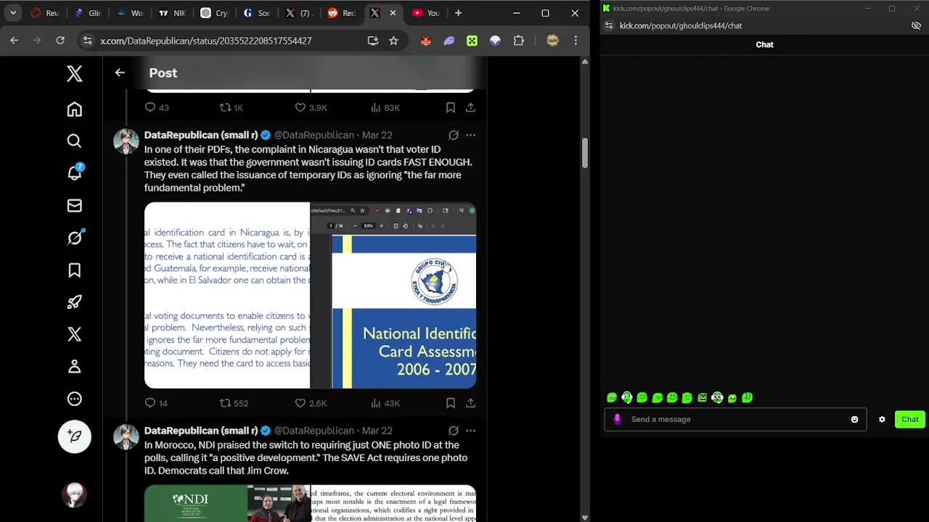Open Home in the X sidebar
This screenshot has width=929, height=522.
(x=74, y=109)
